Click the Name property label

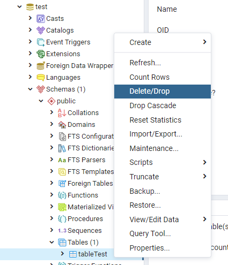[167, 9]
